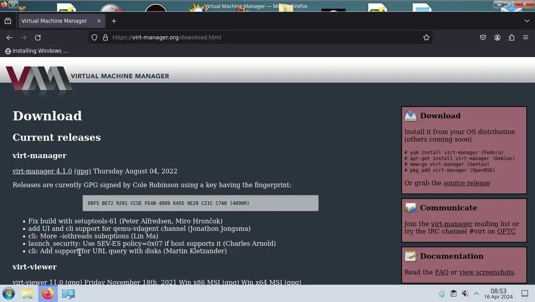List all tabs dropdown arrow
Screen dimensions: 535x302
tap(527, 21)
